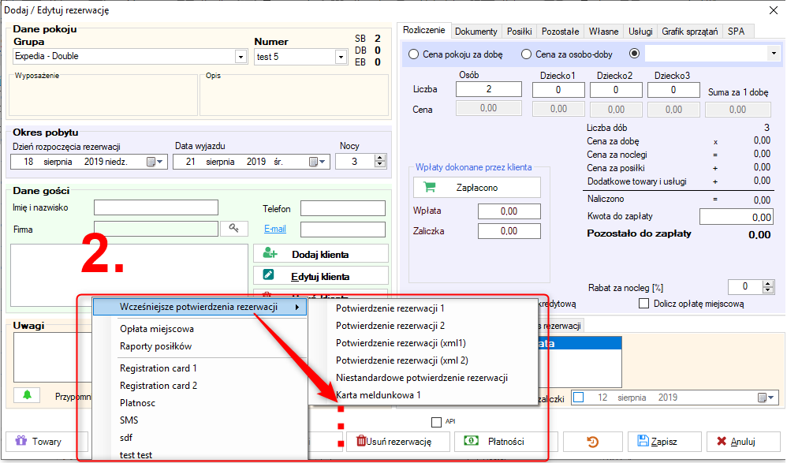This screenshot has height=463, width=787.
Task: Increase Rabat za nocleg percentage
Action: 767,284
